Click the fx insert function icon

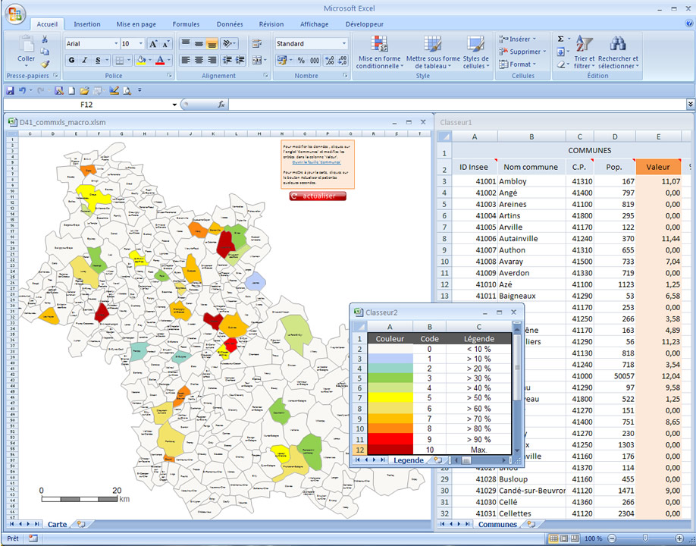(221, 105)
